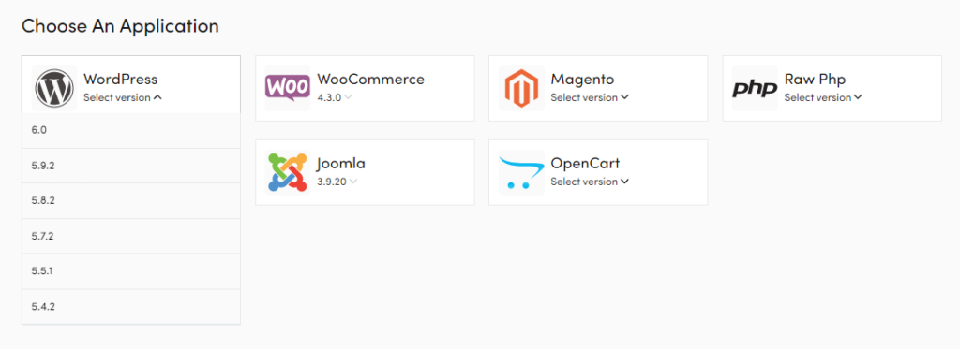Choose WordPress version 5.9.2
The height and width of the screenshot is (349, 960).
(131, 166)
